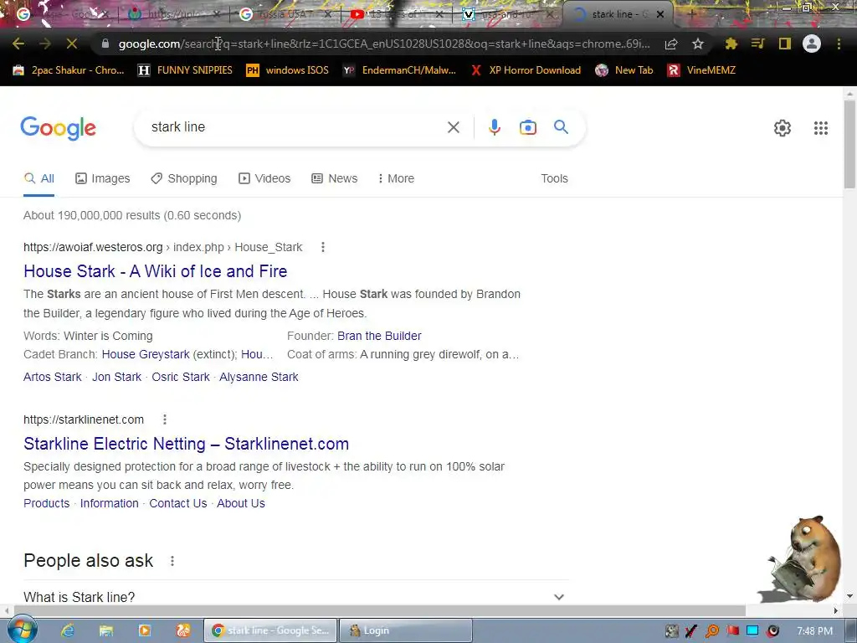Close the stark line tab
This screenshot has height=643, width=857.
click(x=660, y=15)
